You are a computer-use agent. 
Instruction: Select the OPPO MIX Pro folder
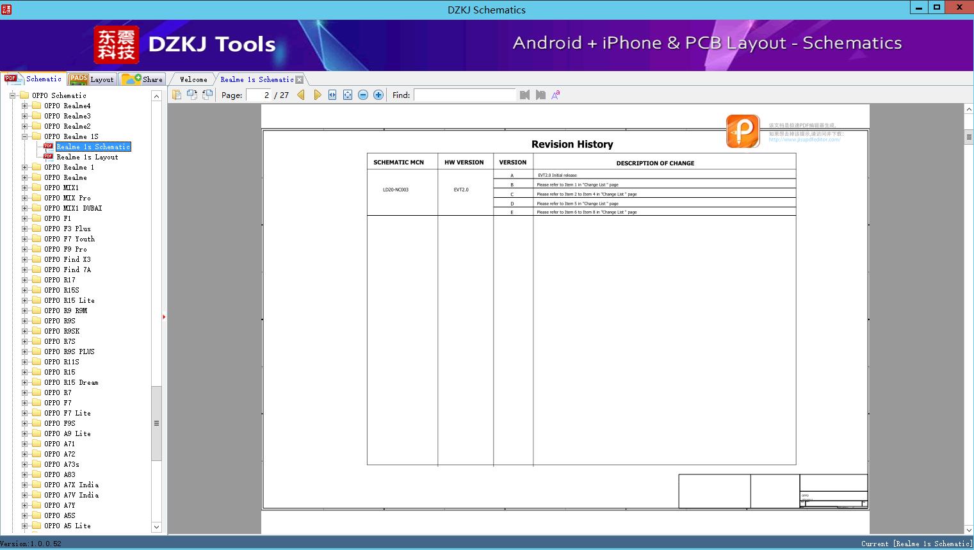pos(67,198)
